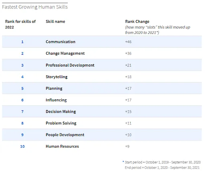Click the 'Influencing' skill name
Viewport: 205px width, 175px height.
(x=56, y=100)
